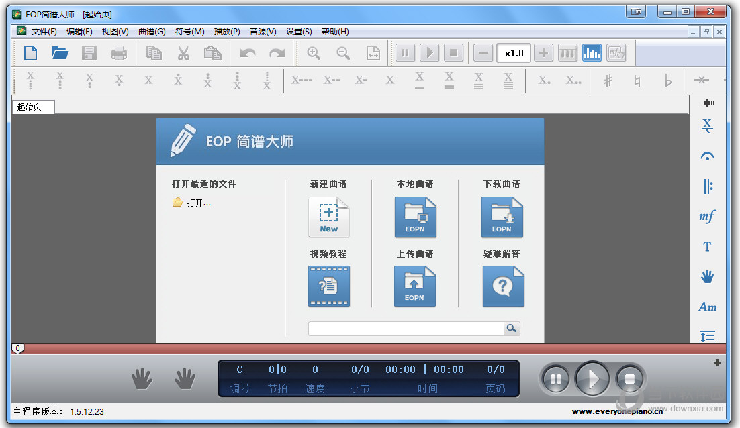Click the Copy toolbar icon
Viewport: 740px width, 428px height.
point(154,53)
